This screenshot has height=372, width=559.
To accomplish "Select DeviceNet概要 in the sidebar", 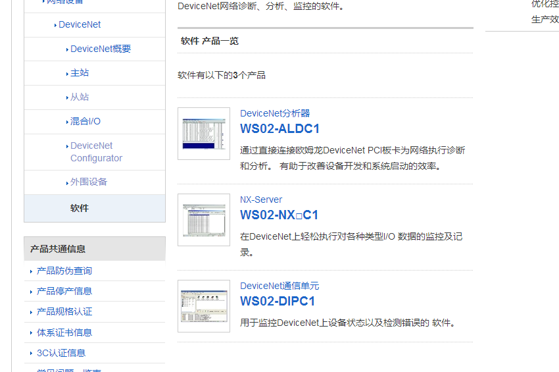I will 101,49.
